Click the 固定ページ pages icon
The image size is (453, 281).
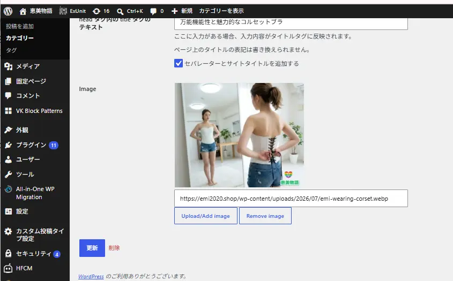(9, 81)
